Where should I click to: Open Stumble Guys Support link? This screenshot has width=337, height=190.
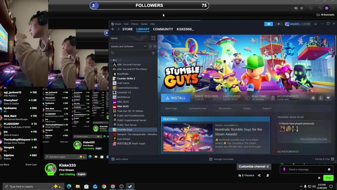tap(267, 108)
